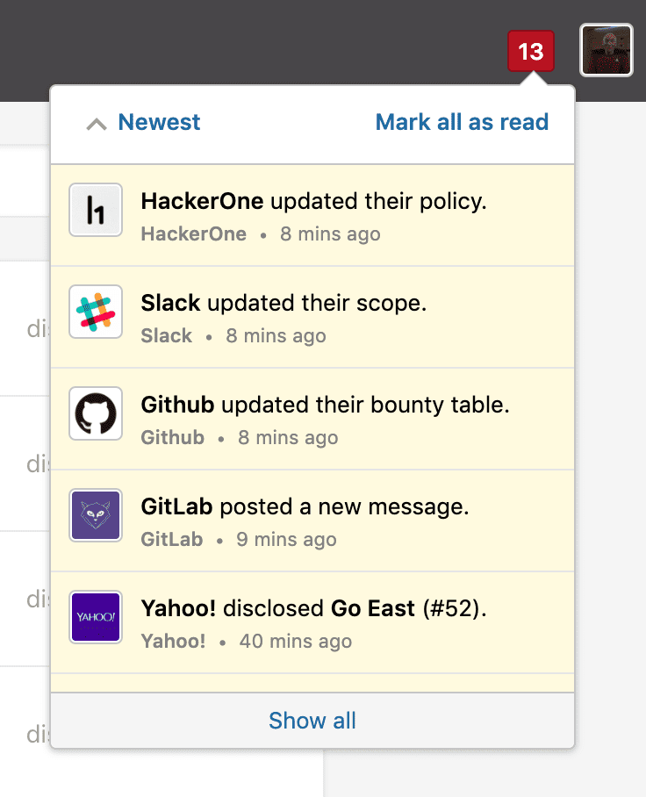
Task: Click the gray GitLab program name subtitle
Action: coord(172,539)
